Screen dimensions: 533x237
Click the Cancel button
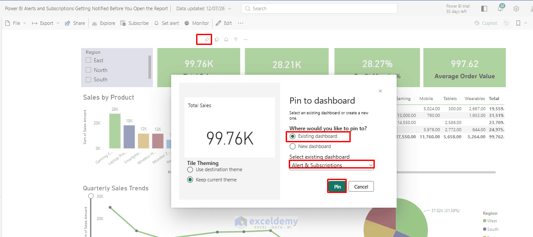tap(361, 186)
